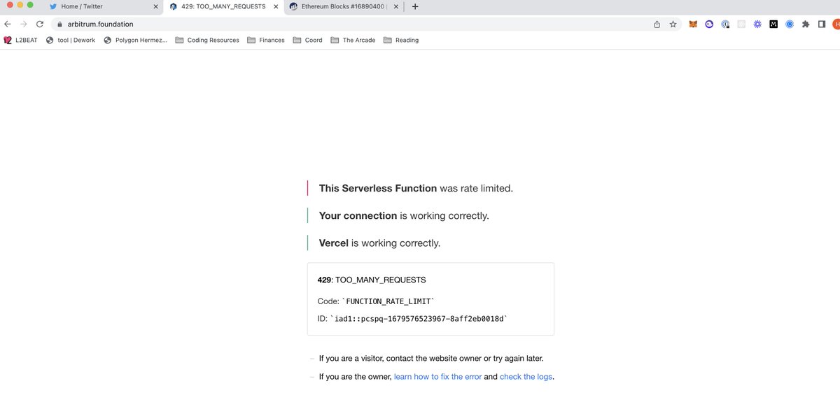
Task: Open the orange profile avatar
Action: tap(836, 24)
